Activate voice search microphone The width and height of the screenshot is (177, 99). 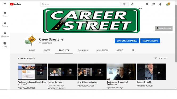(132, 4)
